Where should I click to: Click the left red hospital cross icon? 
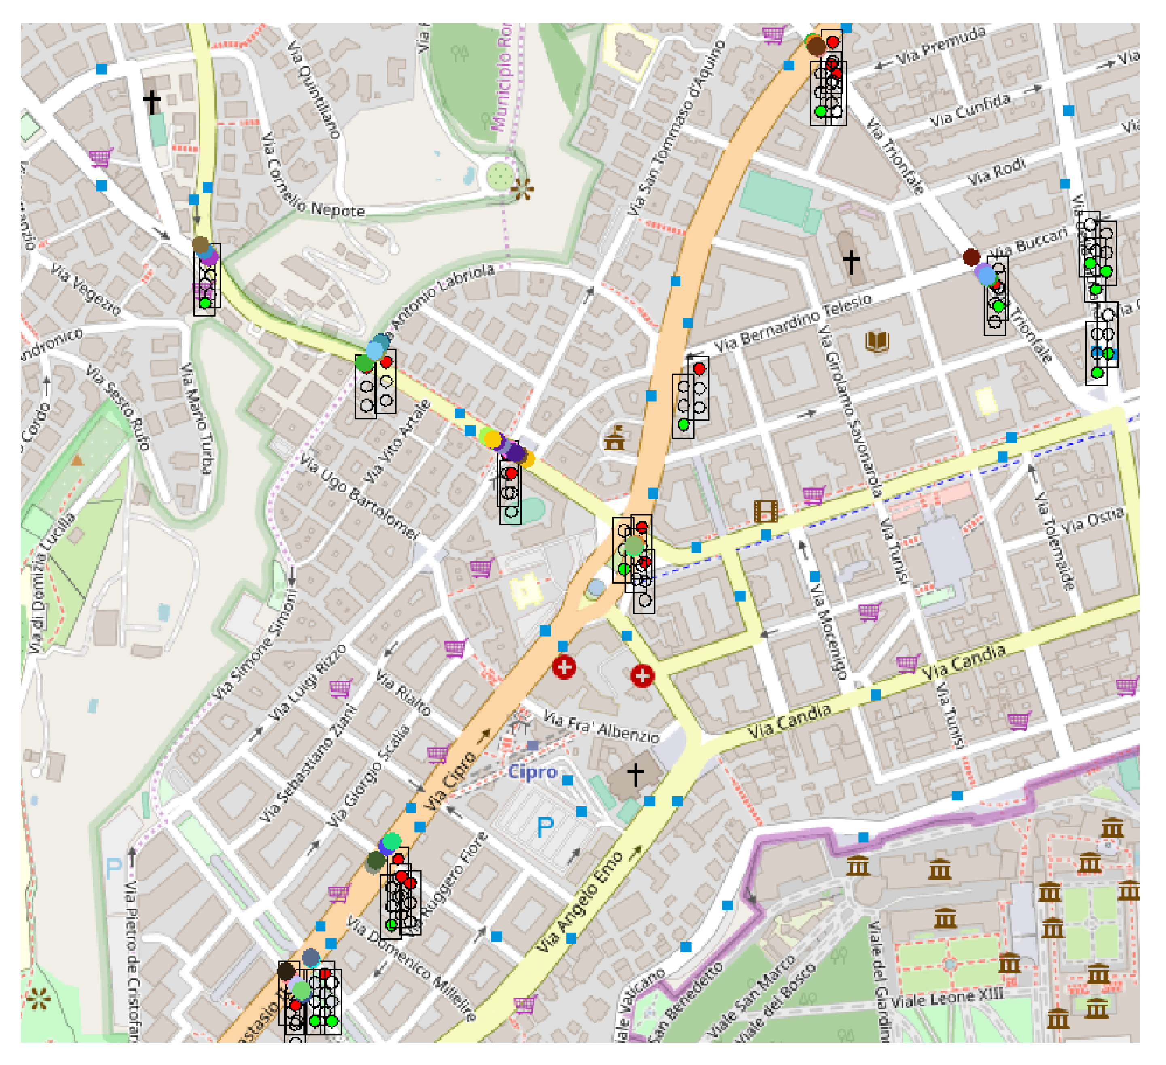pyautogui.click(x=564, y=668)
